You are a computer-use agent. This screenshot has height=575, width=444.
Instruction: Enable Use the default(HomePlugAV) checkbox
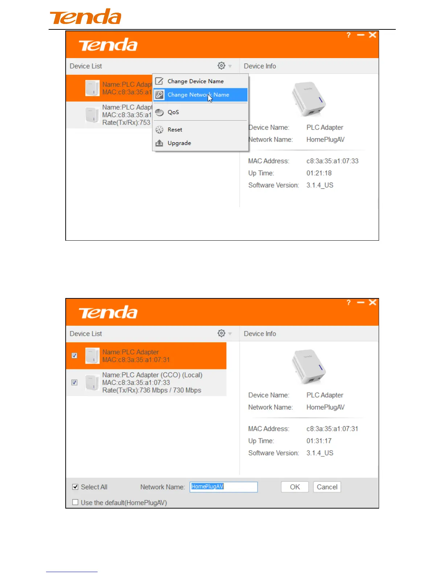coord(75,502)
